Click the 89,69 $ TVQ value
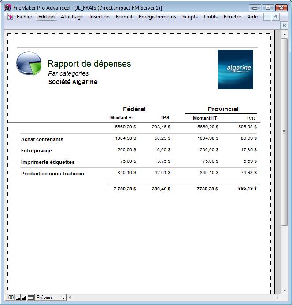 click(x=249, y=138)
